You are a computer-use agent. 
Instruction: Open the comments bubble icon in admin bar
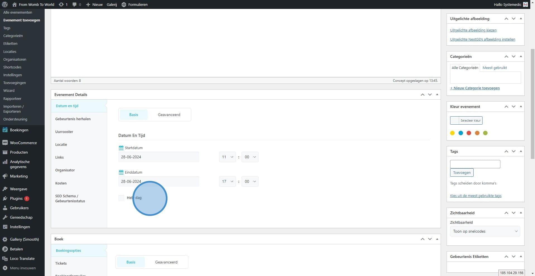tap(75, 4)
